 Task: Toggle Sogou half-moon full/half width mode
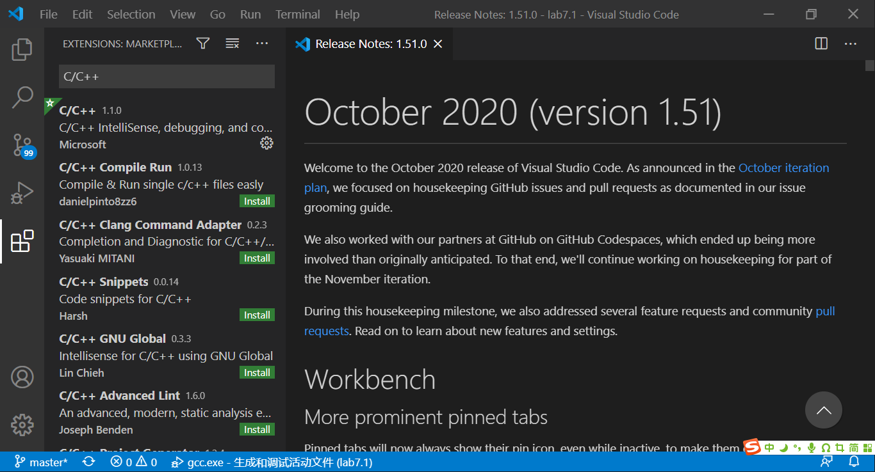click(x=783, y=448)
